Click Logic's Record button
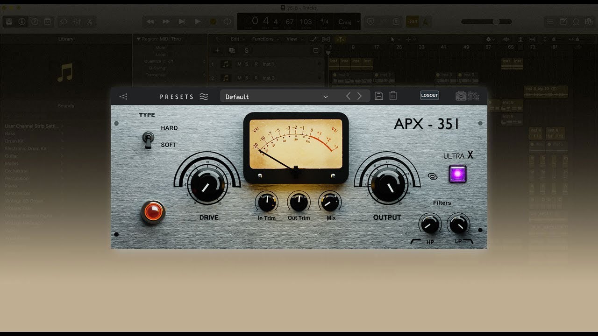This screenshot has width=598, height=336. click(213, 21)
